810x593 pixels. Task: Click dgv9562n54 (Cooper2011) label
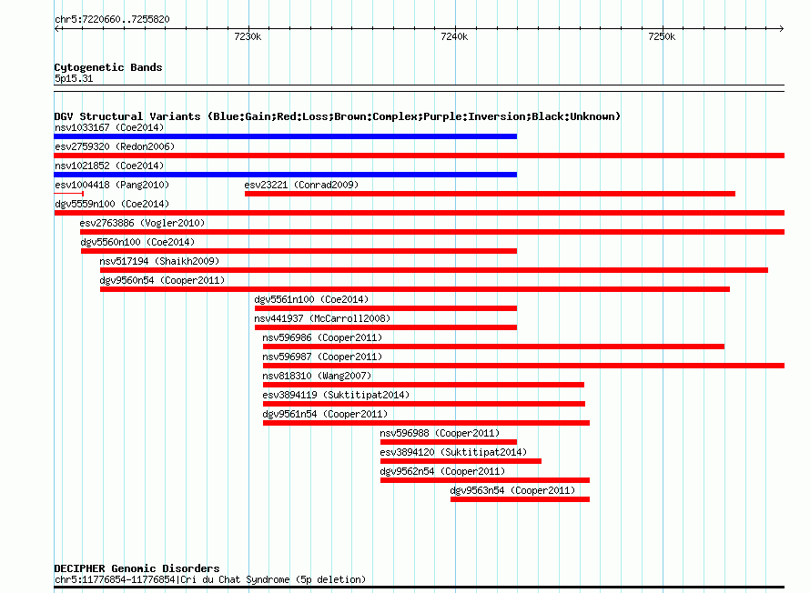coord(442,471)
